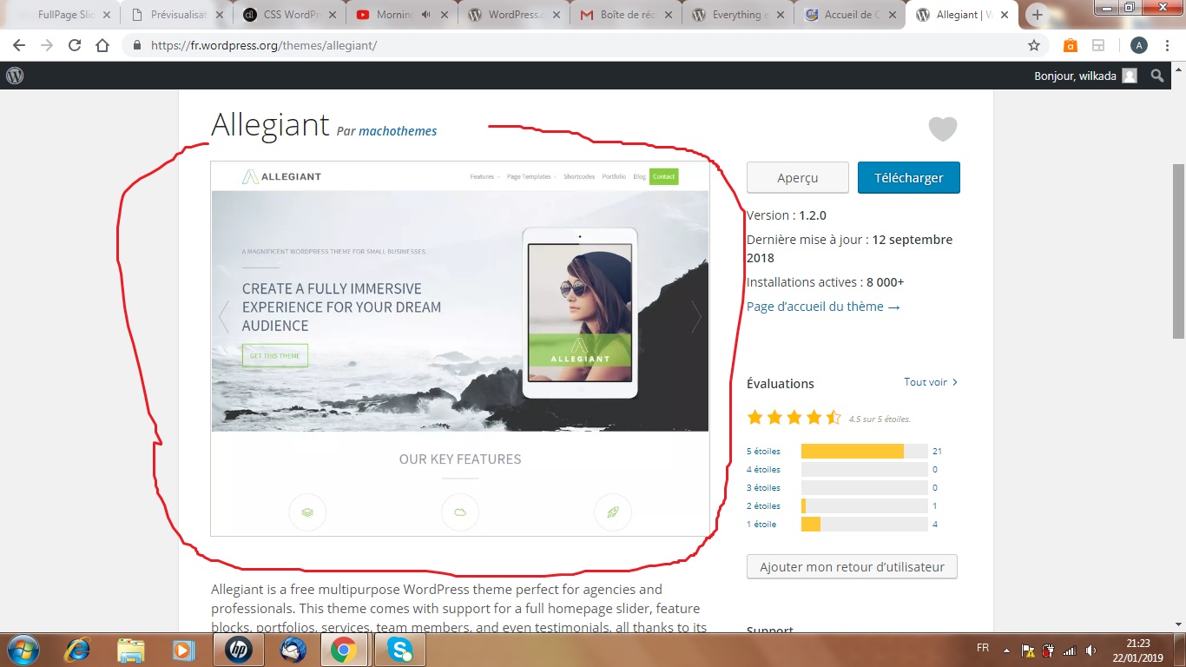Open Thunderbird from the taskbar
This screenshot has width=1186, height=667.
click(293, 650)
